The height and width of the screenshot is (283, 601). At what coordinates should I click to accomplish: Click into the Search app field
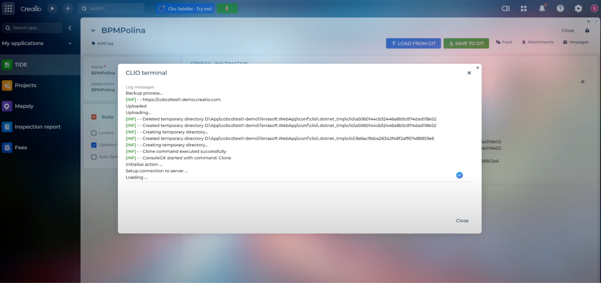click(x=32, y=28)
